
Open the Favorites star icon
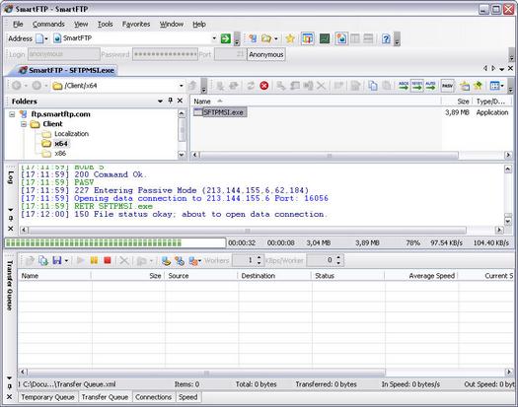coord(290,38)
